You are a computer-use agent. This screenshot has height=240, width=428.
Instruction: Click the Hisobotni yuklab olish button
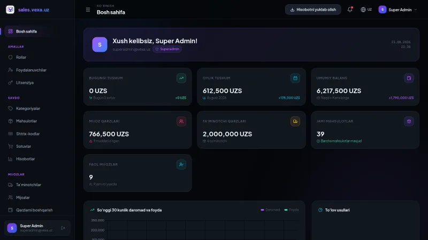coord(313,10)
